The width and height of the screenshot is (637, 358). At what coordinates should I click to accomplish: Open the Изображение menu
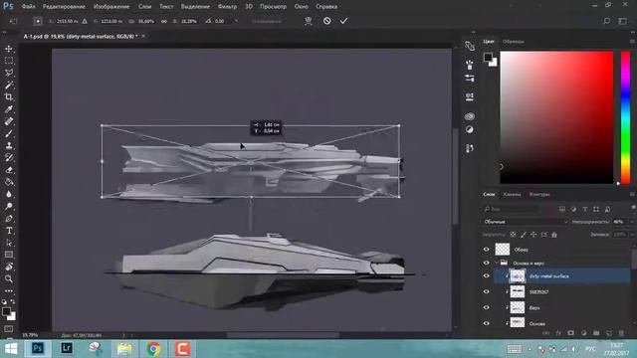(111, 7)
